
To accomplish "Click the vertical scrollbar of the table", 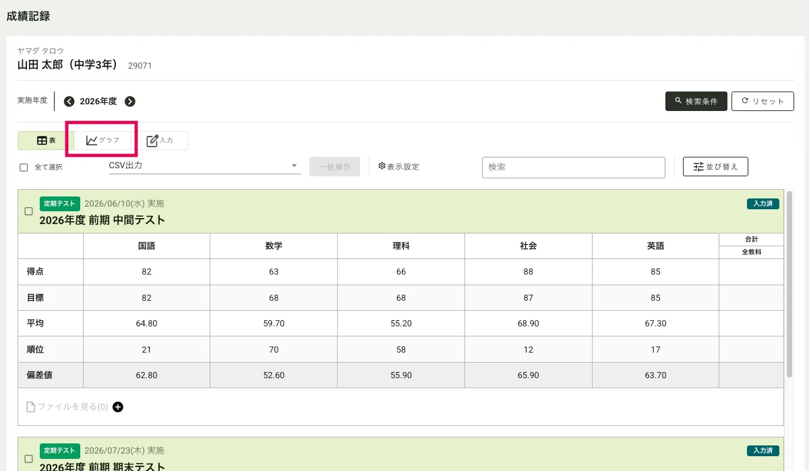I will 789,283.
